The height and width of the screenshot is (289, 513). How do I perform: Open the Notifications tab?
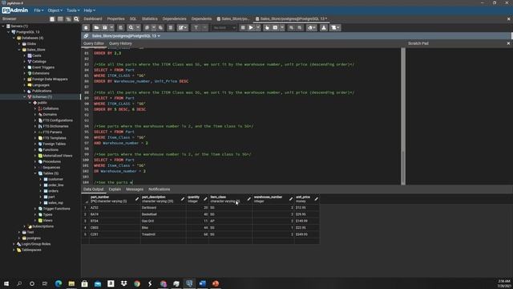159,189
